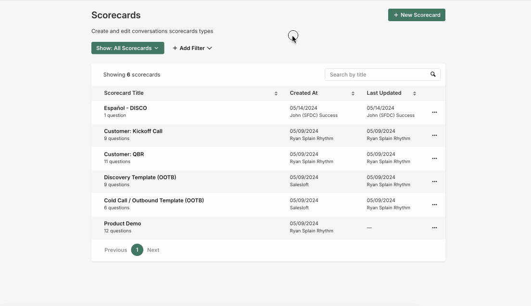Screen dimensions: 531x306
Task: Collapse the Show filter chevron
Action: [155, 48]
